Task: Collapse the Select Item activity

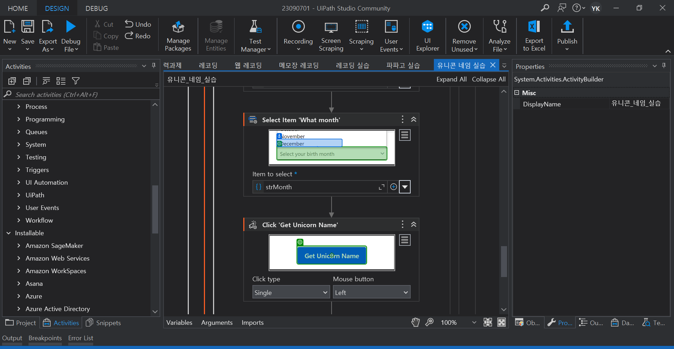Action: 414,119
